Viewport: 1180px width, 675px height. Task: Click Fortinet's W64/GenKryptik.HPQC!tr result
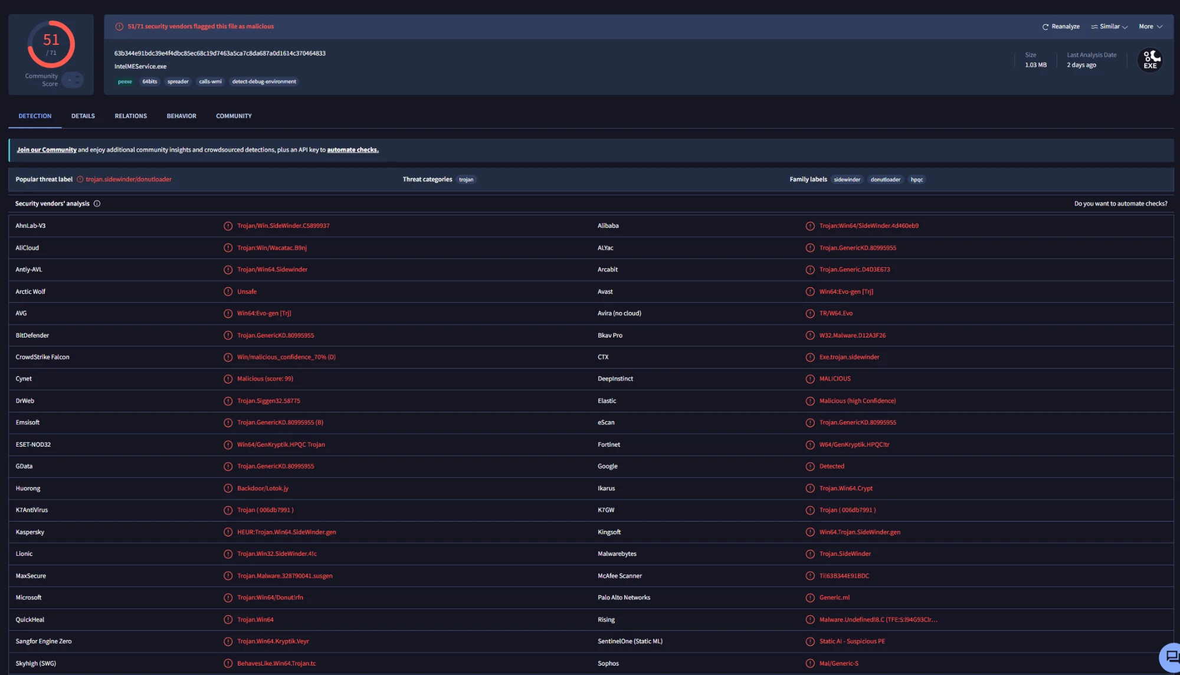pos(854,444)
